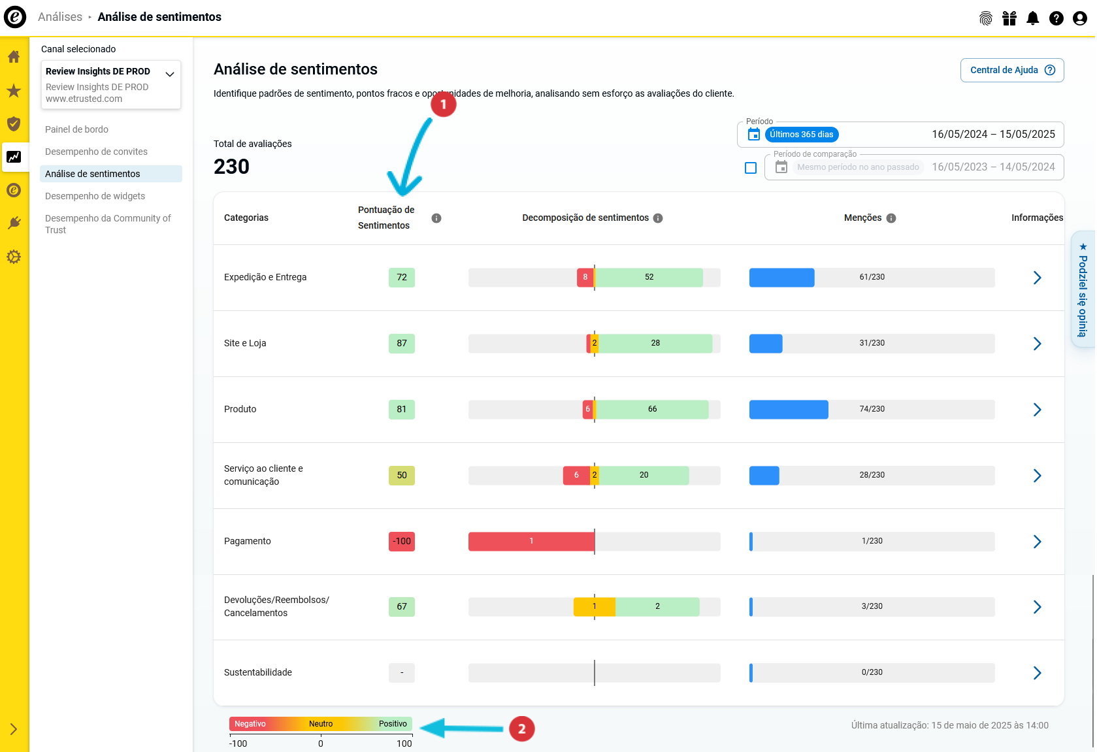Open the user account profile icon
Screen dimensions: 1097x752
pos(1080,18)
